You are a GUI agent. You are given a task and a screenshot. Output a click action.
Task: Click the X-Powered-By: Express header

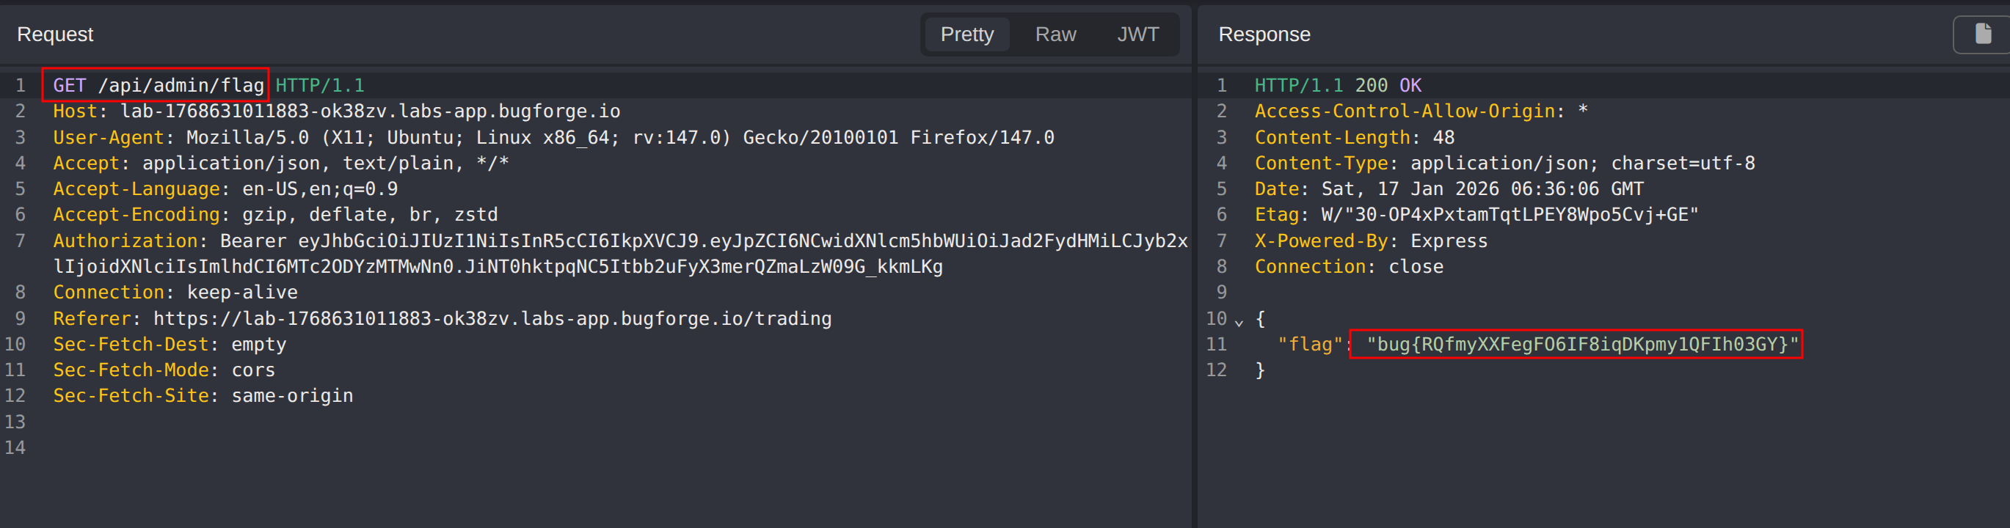click(1370, 241)
